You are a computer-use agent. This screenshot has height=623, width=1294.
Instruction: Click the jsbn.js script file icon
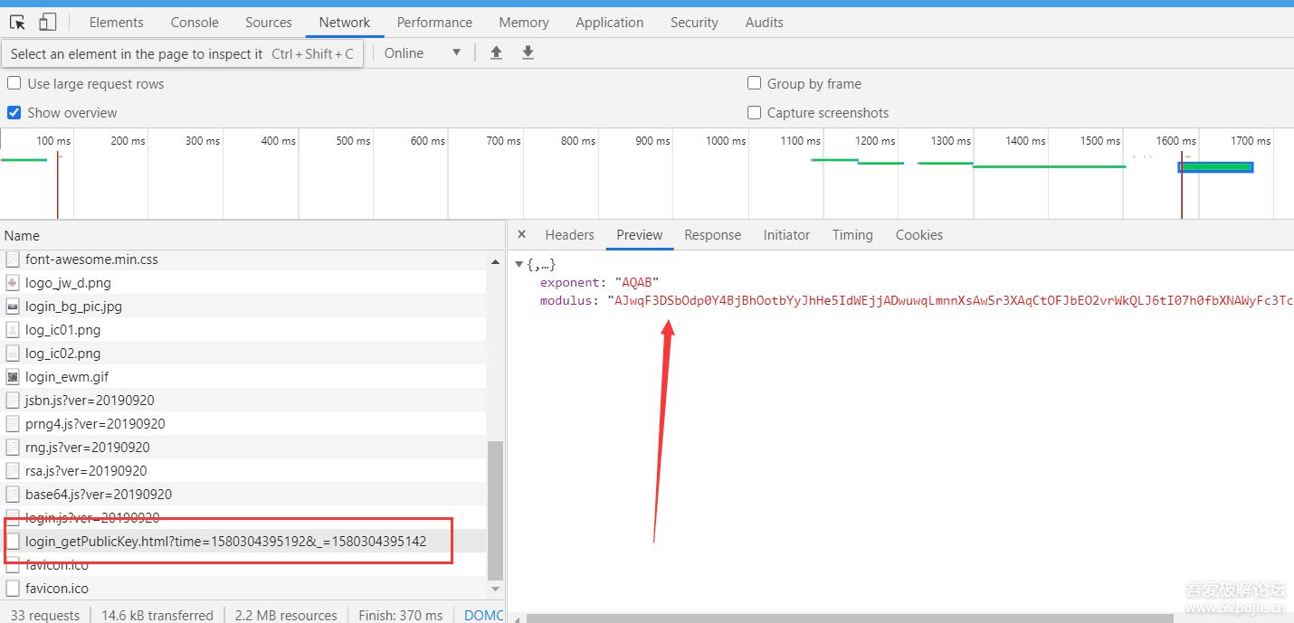tap(12, 400)
